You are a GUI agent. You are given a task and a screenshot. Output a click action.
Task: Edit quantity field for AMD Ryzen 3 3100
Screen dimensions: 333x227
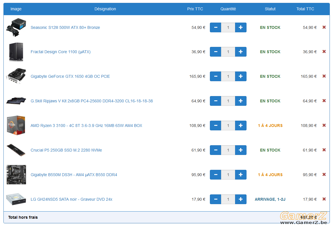tap(228, 126)
